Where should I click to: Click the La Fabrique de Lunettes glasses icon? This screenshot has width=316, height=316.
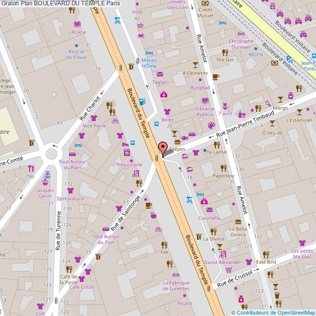(176, 275)
